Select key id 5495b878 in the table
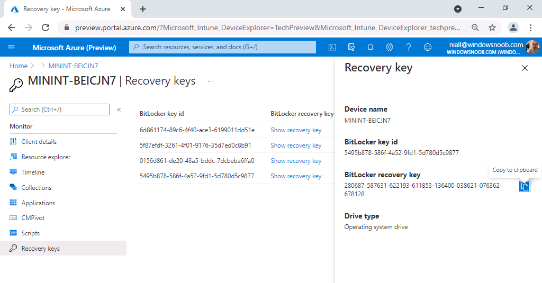Image resolution: width=542 pixels, height=283 pixels. coord(197,176)
